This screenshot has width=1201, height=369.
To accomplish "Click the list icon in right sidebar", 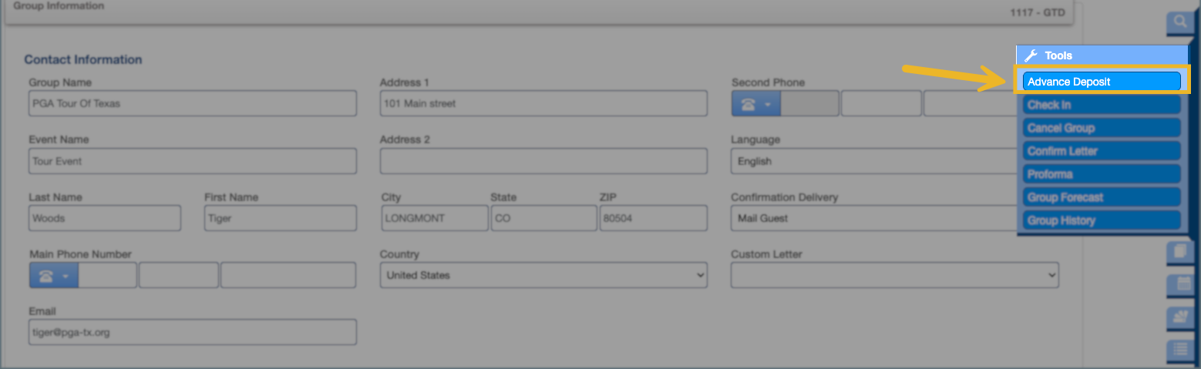I will point(1179,349).
